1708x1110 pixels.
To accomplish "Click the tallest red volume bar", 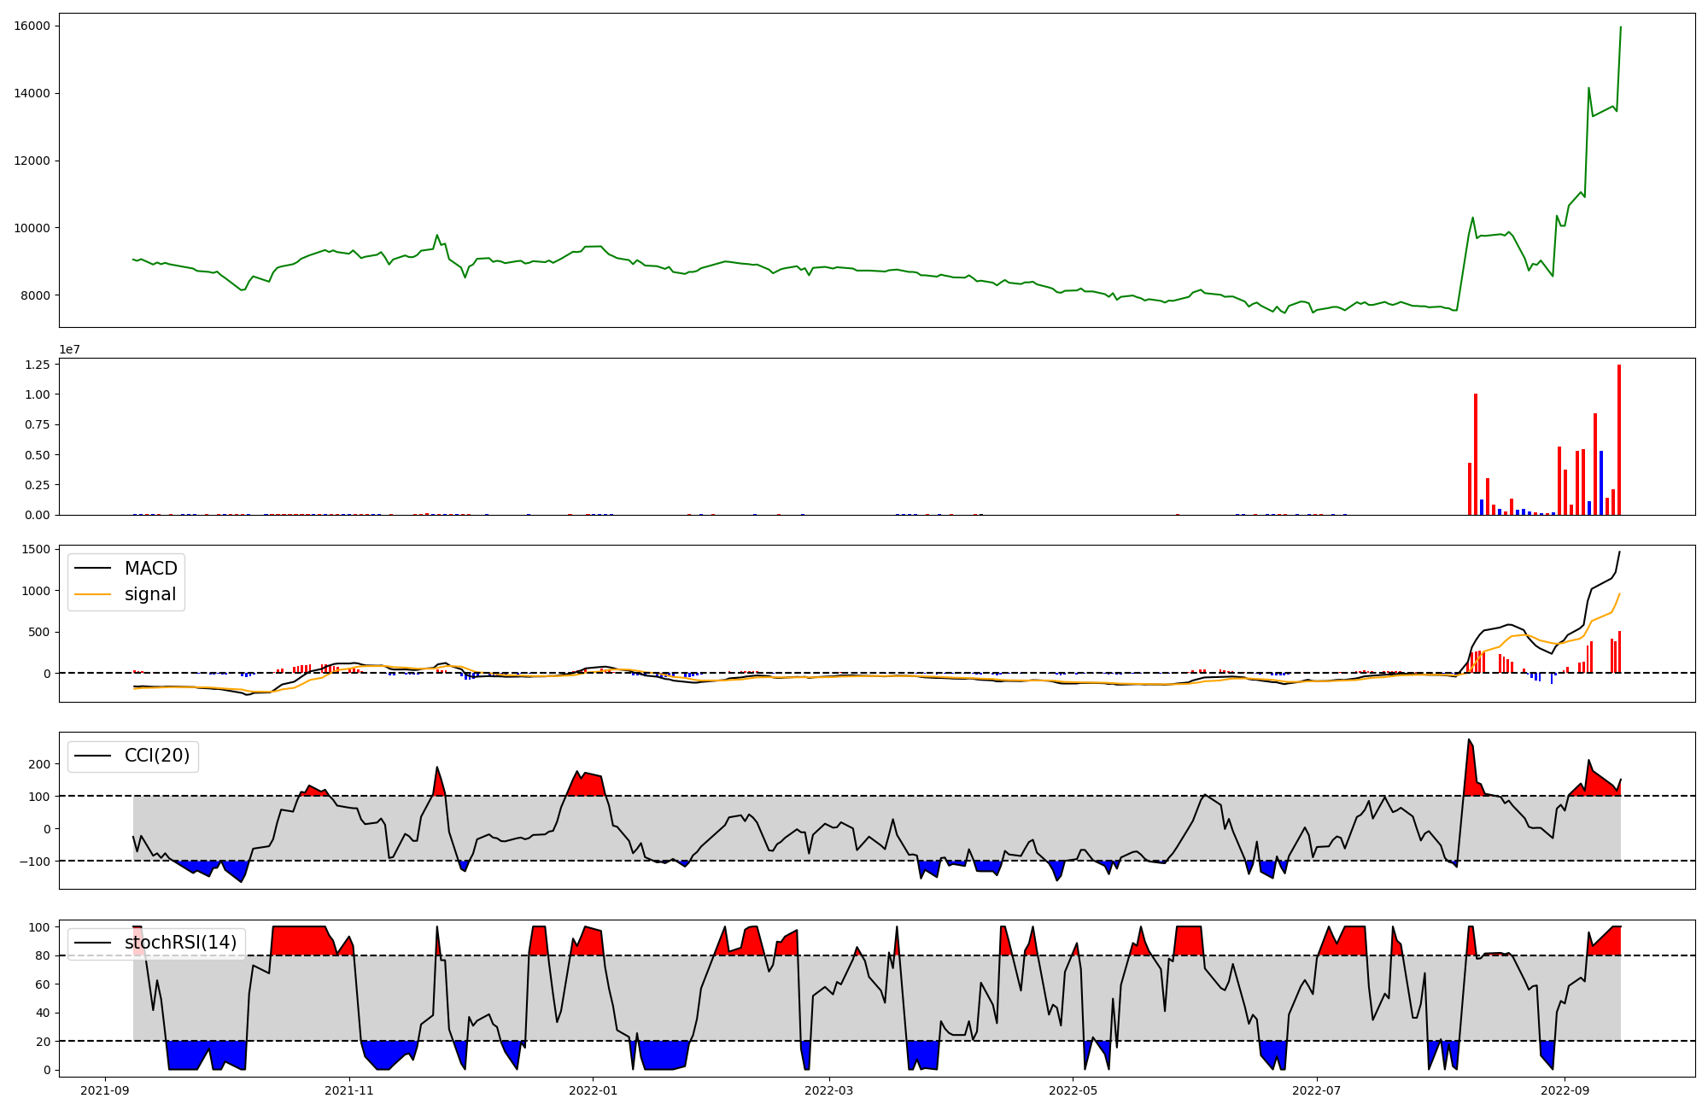I will tap(1618, 440).
